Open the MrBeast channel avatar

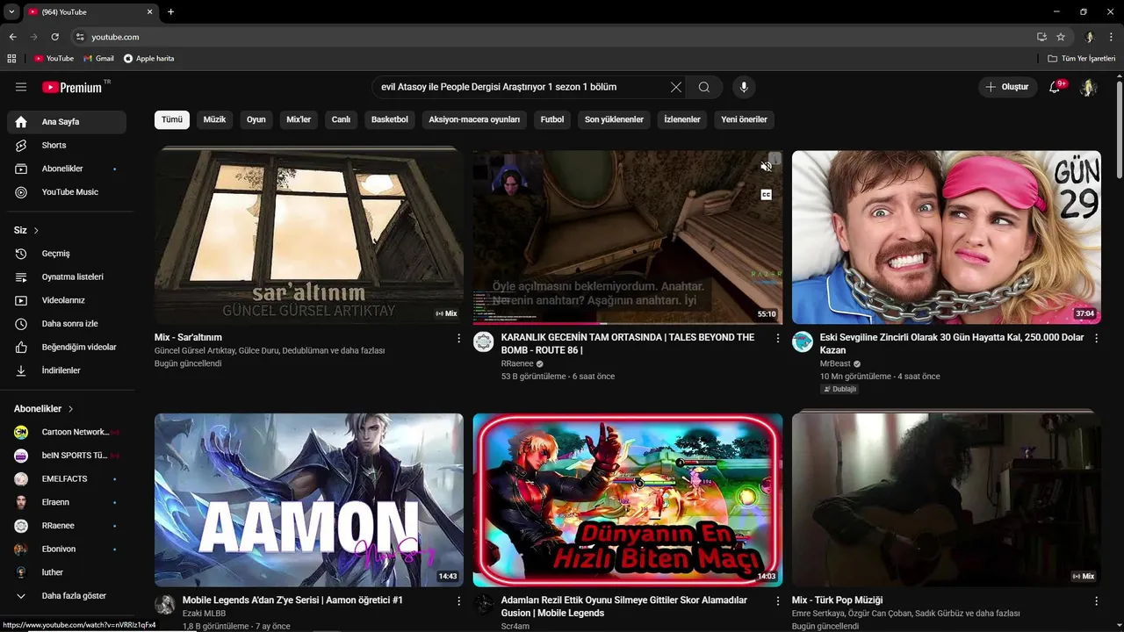pos(803,342)
